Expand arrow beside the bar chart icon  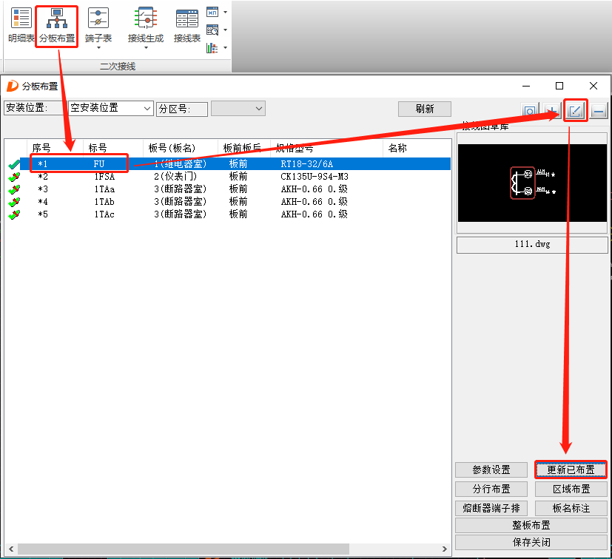225,47
